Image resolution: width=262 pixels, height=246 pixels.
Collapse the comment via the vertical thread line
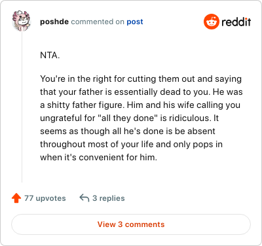click(x=22, y=107)
